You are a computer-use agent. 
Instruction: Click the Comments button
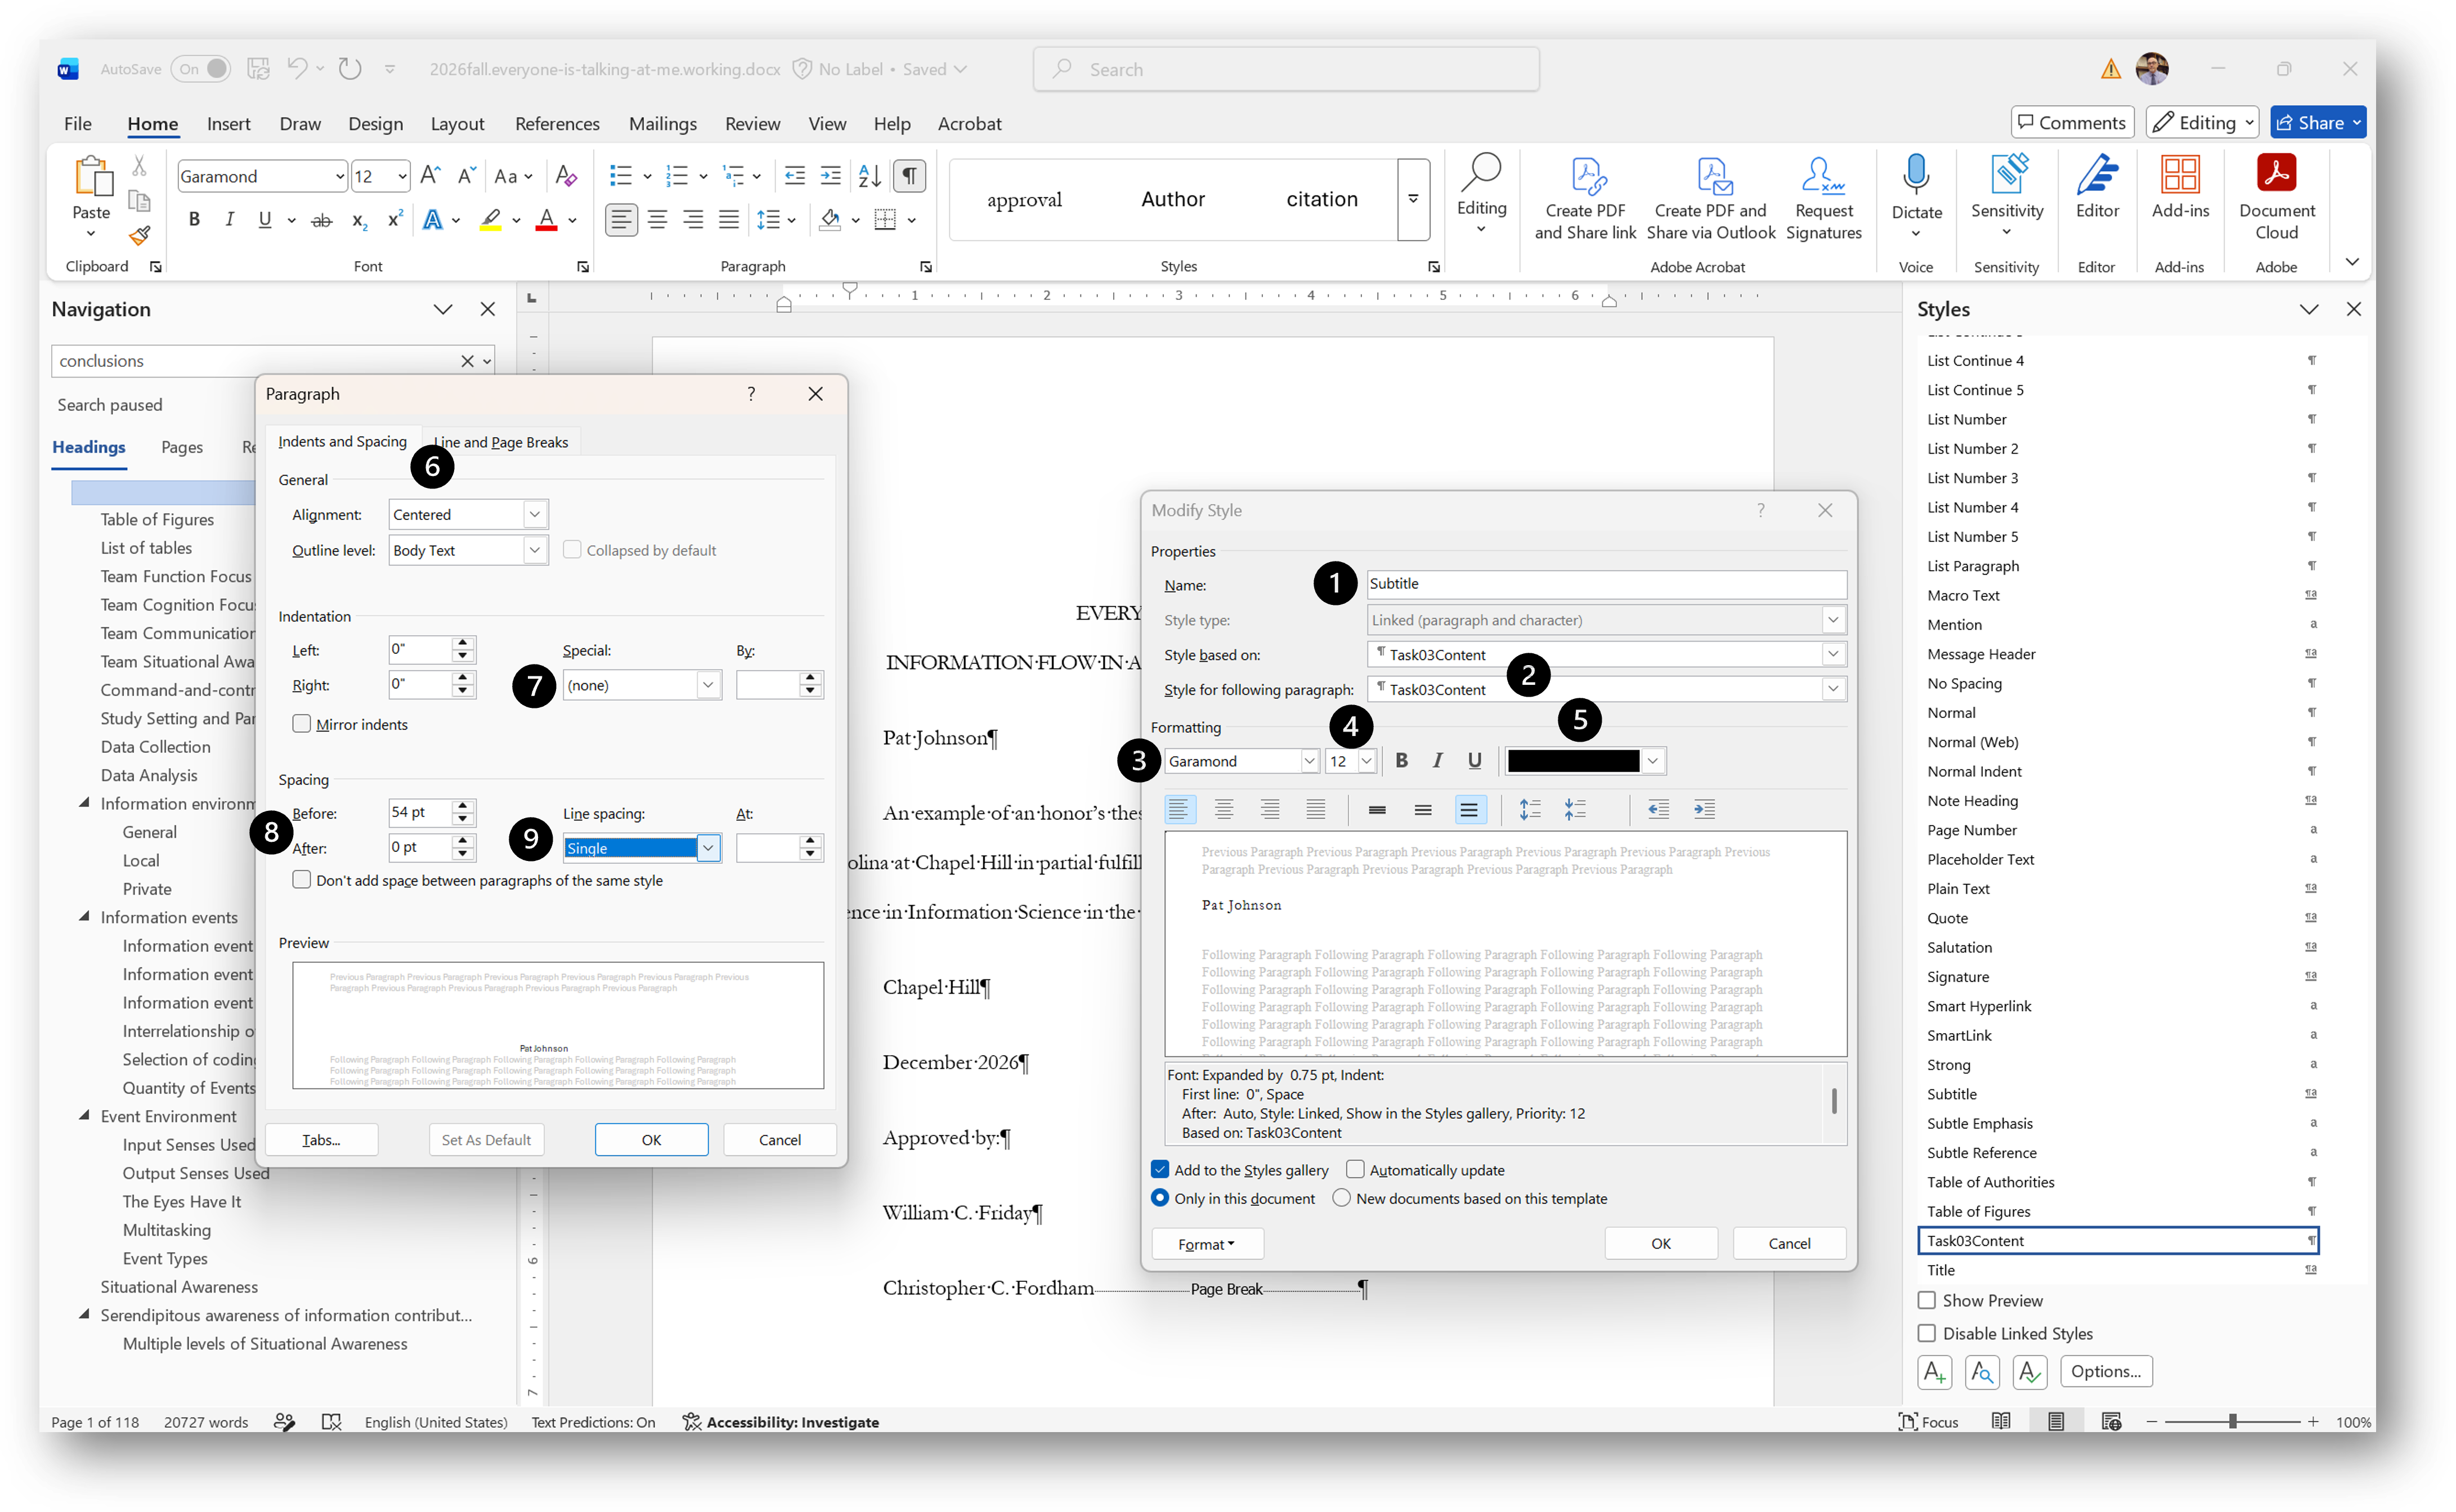[2072, 122]
